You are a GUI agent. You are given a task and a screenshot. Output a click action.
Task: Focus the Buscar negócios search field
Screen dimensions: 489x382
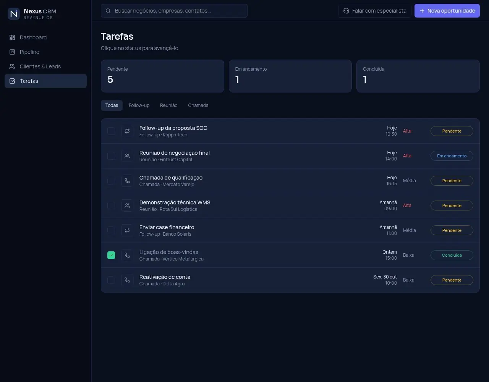(174, 11)
